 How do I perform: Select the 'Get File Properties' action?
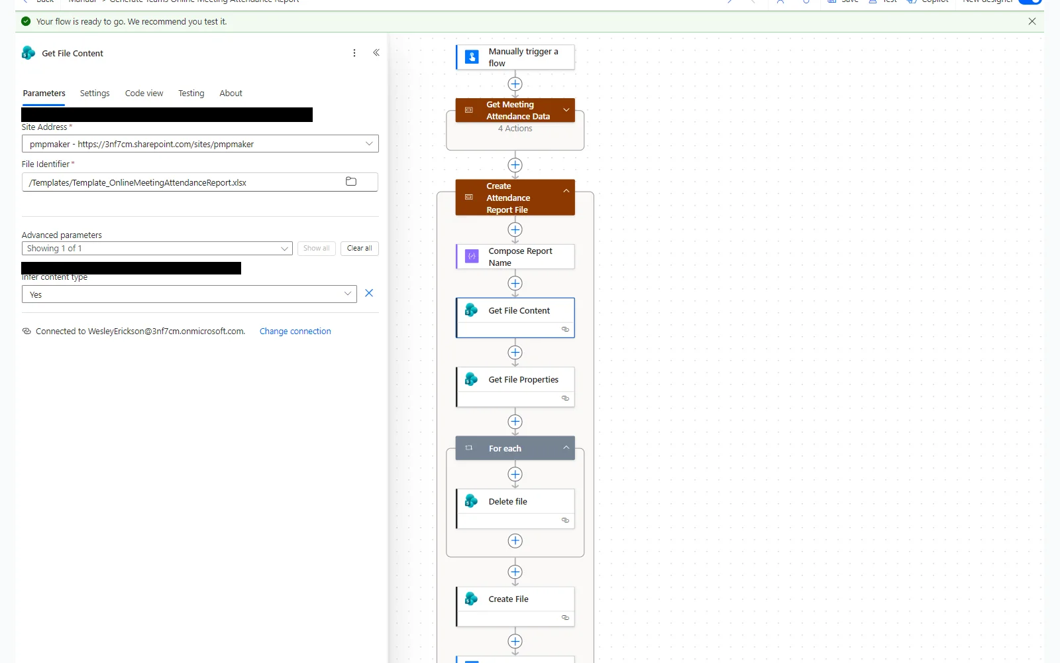pyautogui.click(x=515, y=387)
